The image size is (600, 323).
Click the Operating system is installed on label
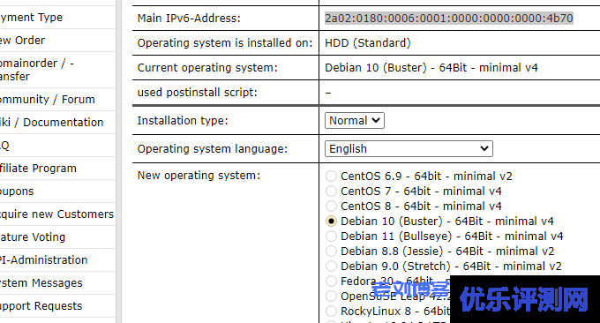point(225,43)
